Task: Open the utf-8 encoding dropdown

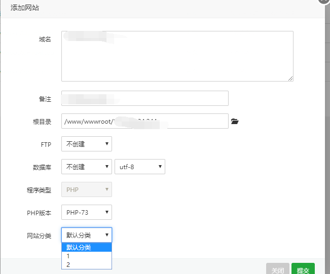Action: coord(140,167)
